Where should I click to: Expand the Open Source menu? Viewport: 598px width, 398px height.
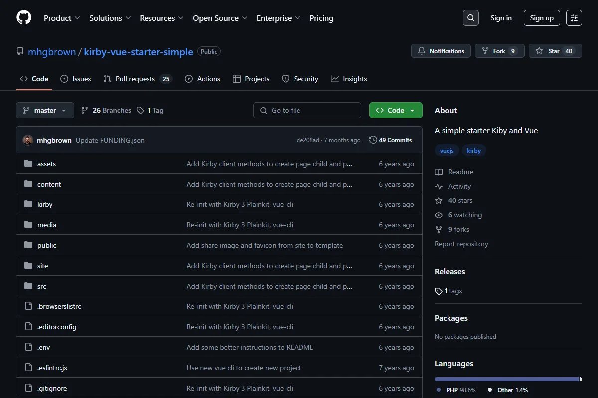coord(220,18)
